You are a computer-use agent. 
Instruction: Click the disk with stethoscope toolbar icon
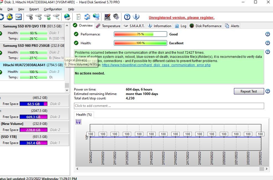click(x=30, y=17)
